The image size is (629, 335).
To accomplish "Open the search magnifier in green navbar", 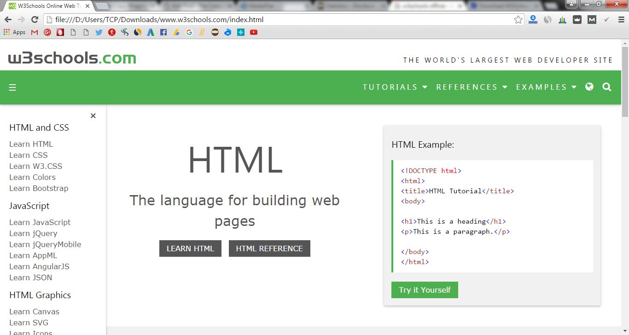I will click(607, 87).
